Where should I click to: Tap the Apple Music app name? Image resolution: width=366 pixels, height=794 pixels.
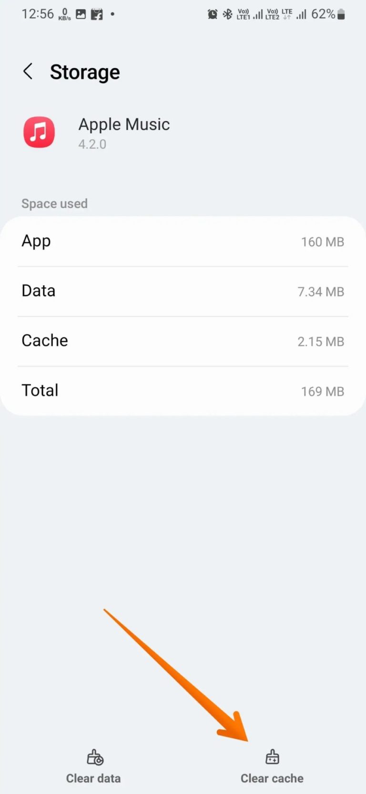click(x=124, y=125)
